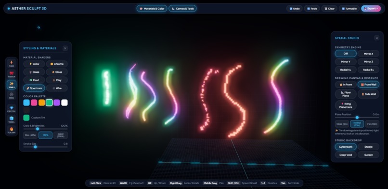
Task: Open the Canvas & Tools tab
Action: coord(182,8)
